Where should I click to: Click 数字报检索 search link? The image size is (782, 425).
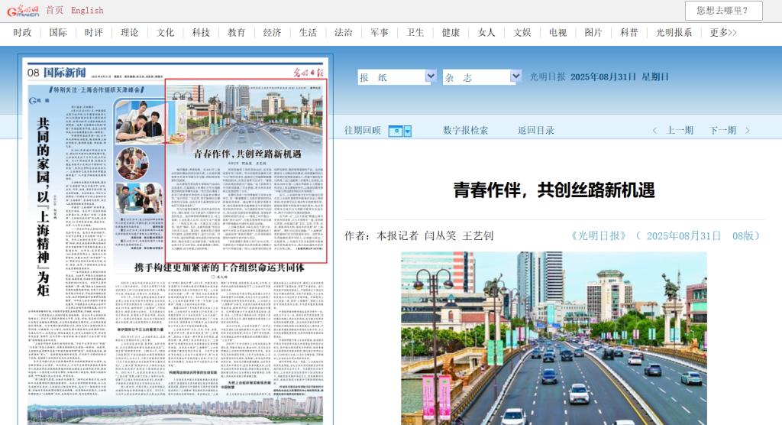(465, 131)
